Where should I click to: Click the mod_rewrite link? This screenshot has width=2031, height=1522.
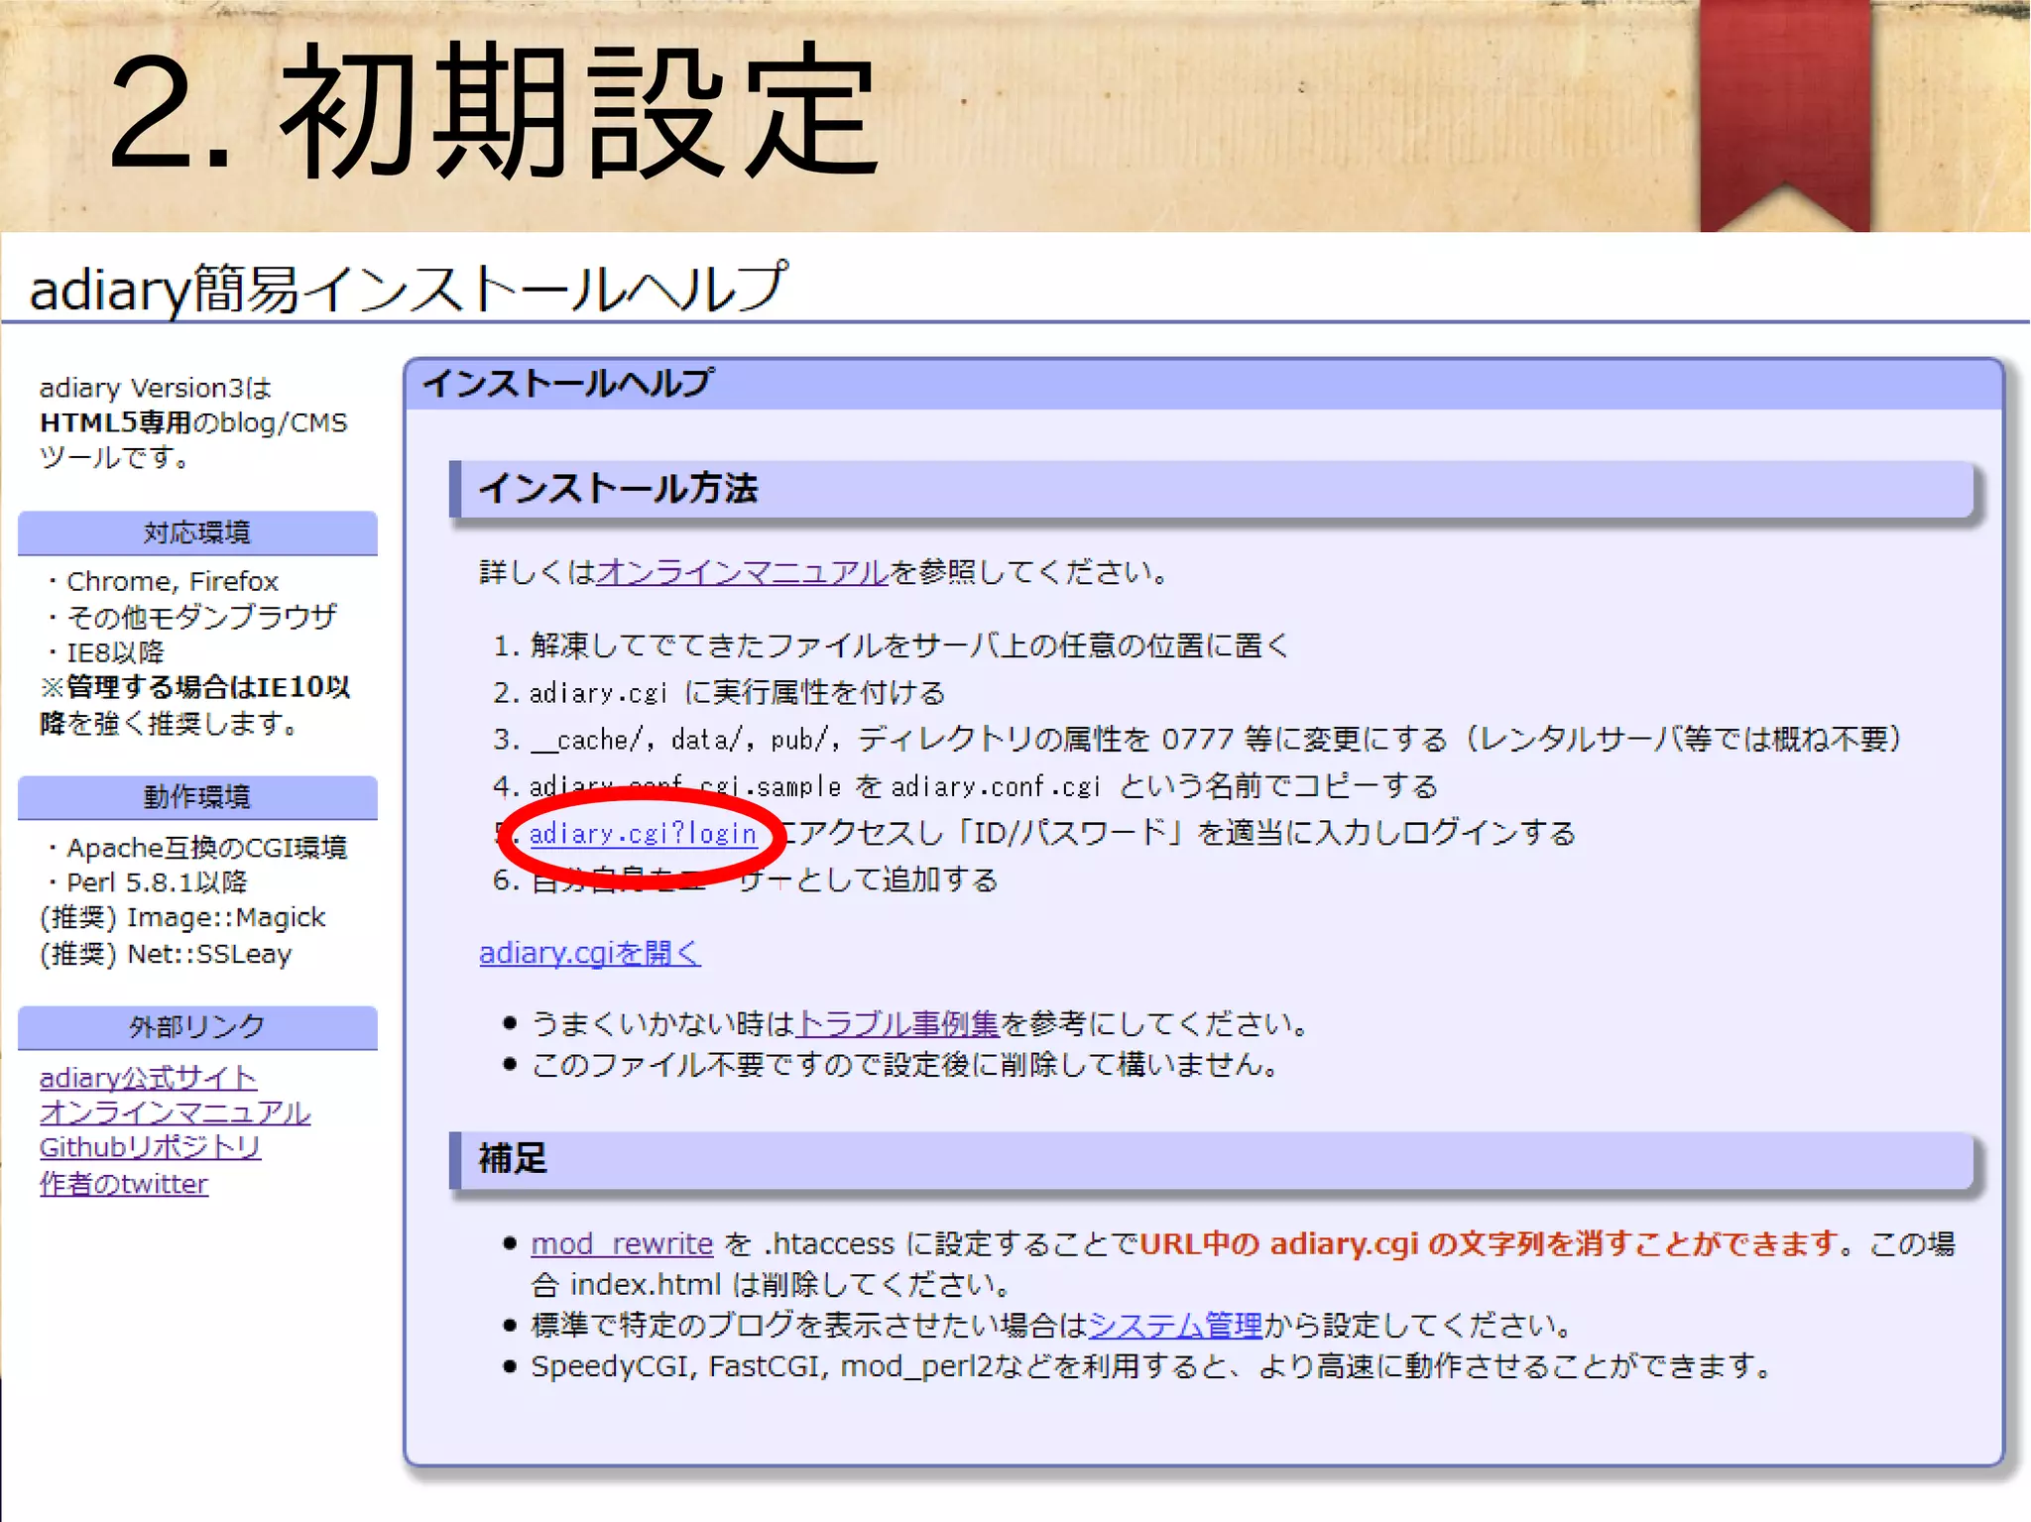(622, 1243)
